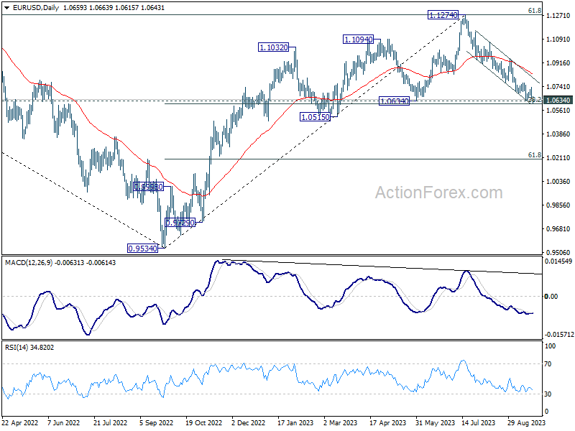Open the EURUSD chart dropdown triangle

7,8
